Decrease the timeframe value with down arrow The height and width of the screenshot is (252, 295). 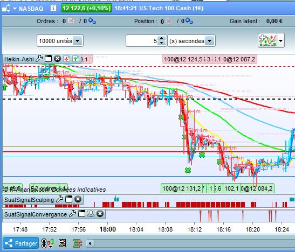pos(161,43)
